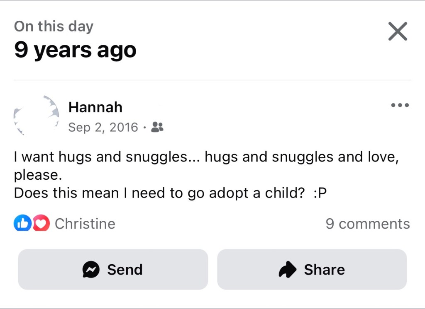Open Hannah's profile picture

pyautogui.click(x=36, y=116)
